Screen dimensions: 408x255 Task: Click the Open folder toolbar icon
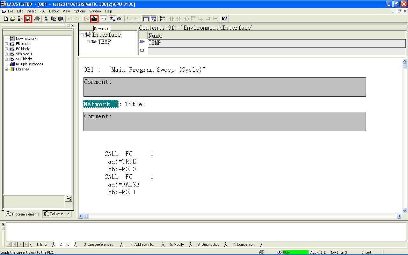(x=13, y=19)
